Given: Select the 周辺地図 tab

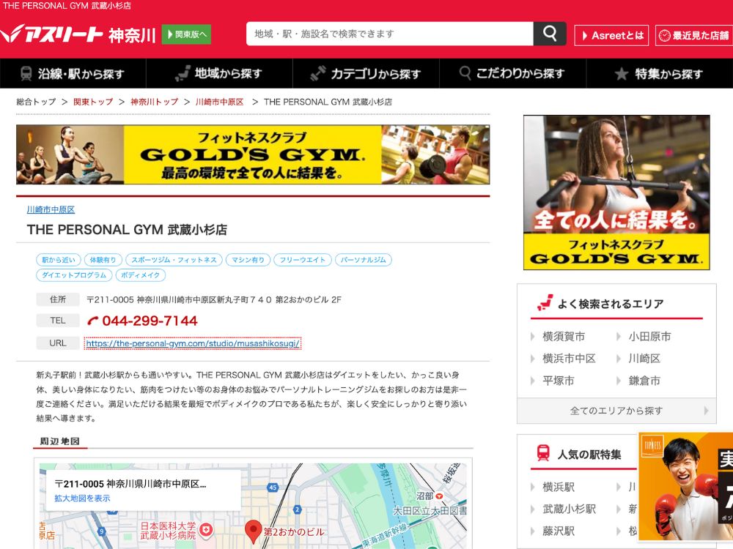Looking at the screenshot, I should point(60,441).
